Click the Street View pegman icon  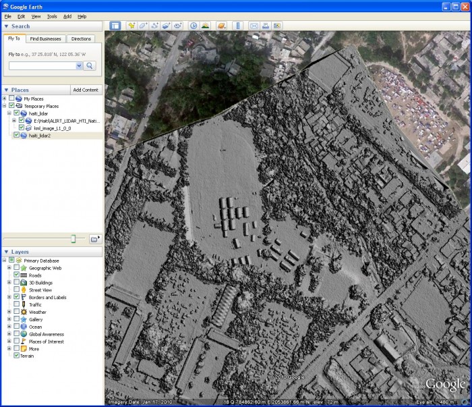click(x=24, y=290)
